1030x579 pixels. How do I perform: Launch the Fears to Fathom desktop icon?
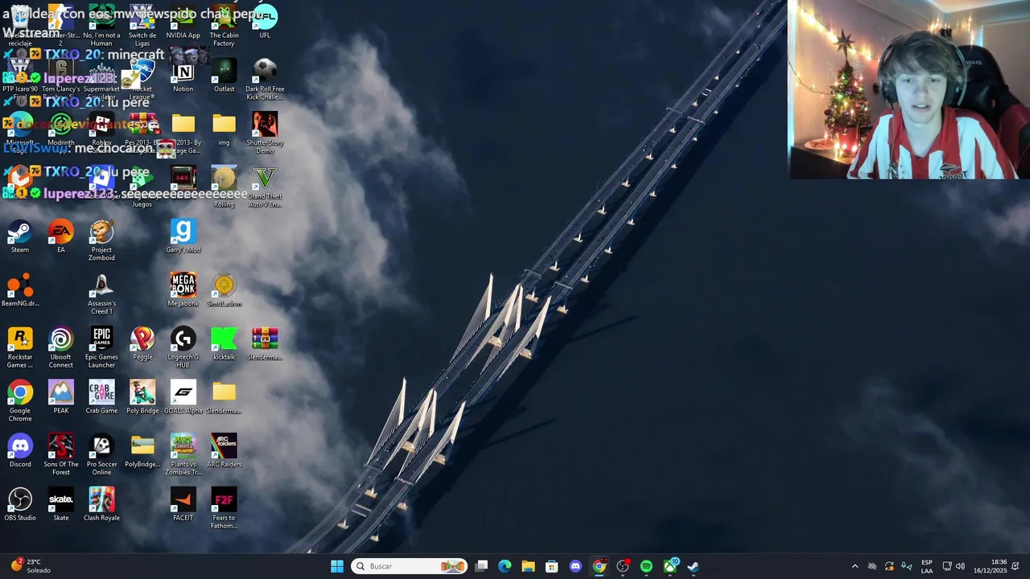click(x=224, y=509)
